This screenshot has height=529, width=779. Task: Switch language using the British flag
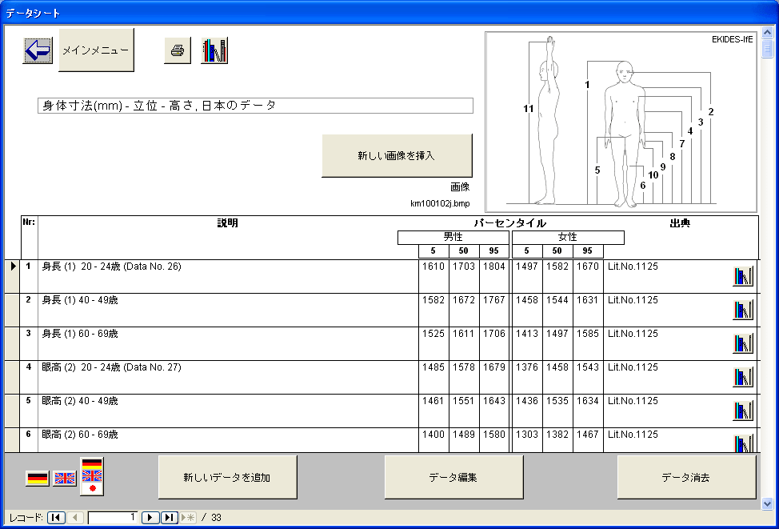[x=65, y=479]
